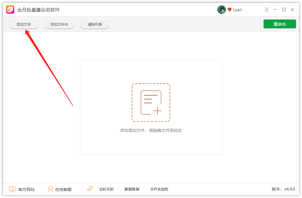Open the 文件夹加密 feature
302x198 pixels.
(x=159, y=189)
